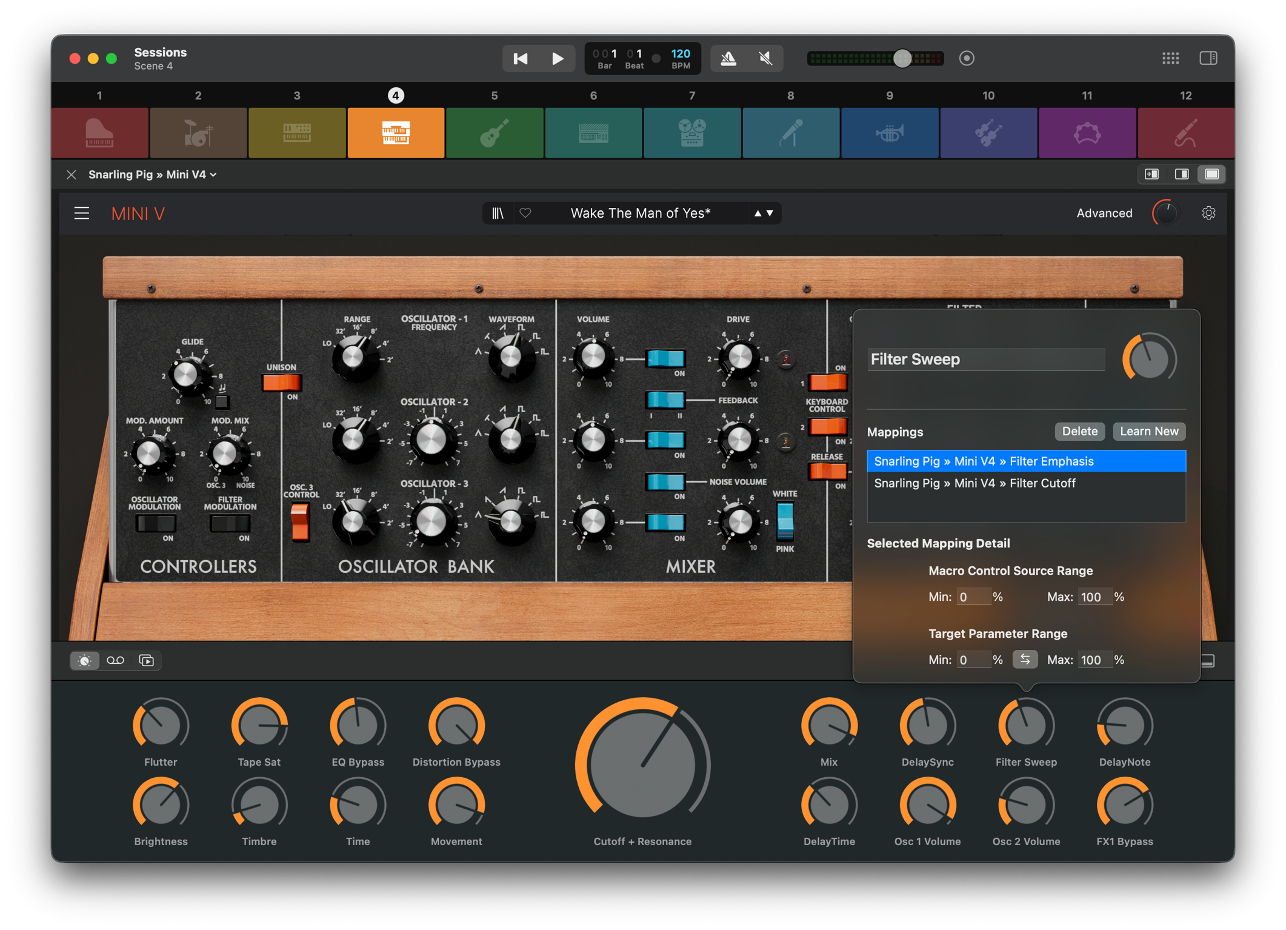Select next preset with down arrow
Image resolution: width=1286 pixels, height=930 pixels.
tap(770, 213)
